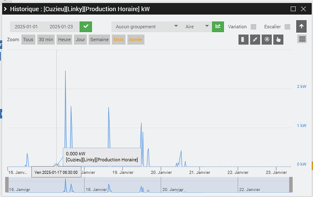Click the up arrow button
The image size is (313, 197).
301,26
